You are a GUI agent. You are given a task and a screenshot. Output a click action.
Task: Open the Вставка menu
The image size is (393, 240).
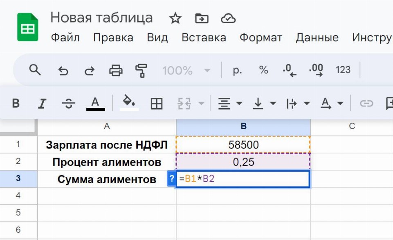tap(204, 38)
